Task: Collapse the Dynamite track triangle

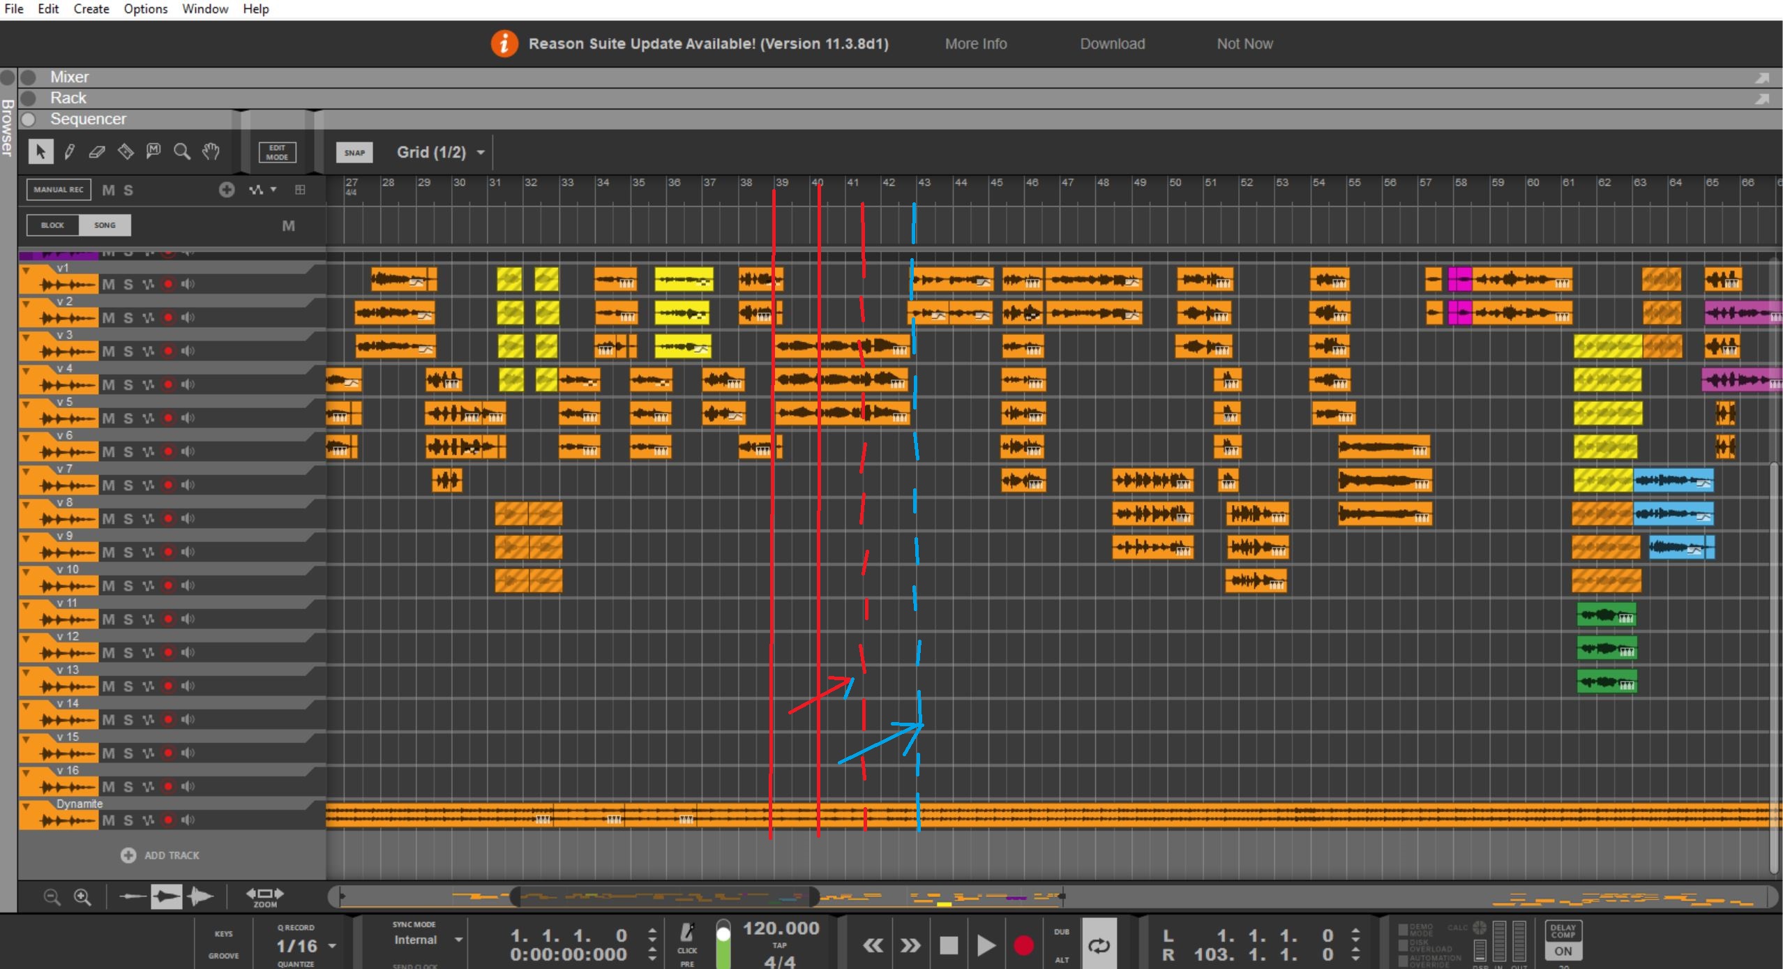Action: tap(27, 806)
